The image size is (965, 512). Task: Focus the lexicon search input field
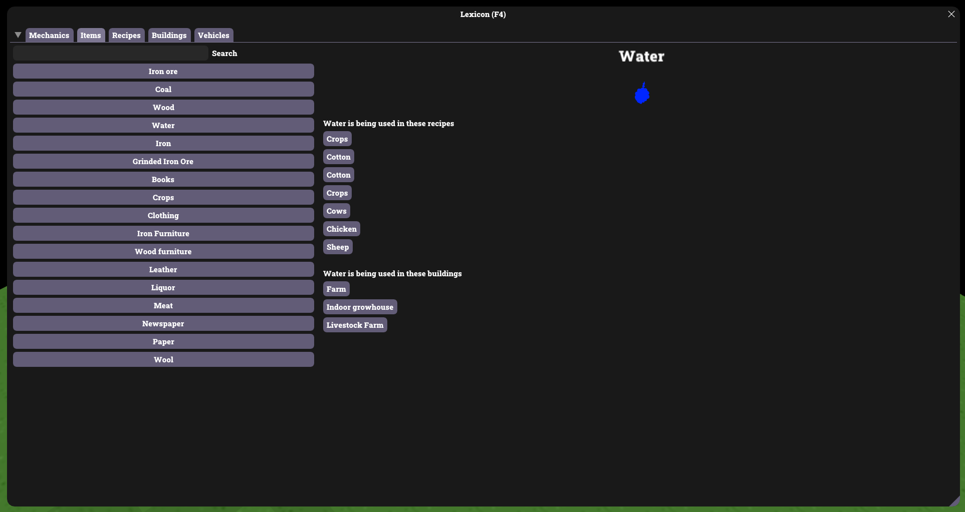point(110,53)
